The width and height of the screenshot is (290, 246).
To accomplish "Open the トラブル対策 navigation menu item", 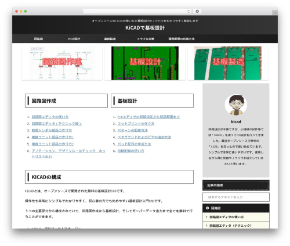I will click(x=146, y=39).
